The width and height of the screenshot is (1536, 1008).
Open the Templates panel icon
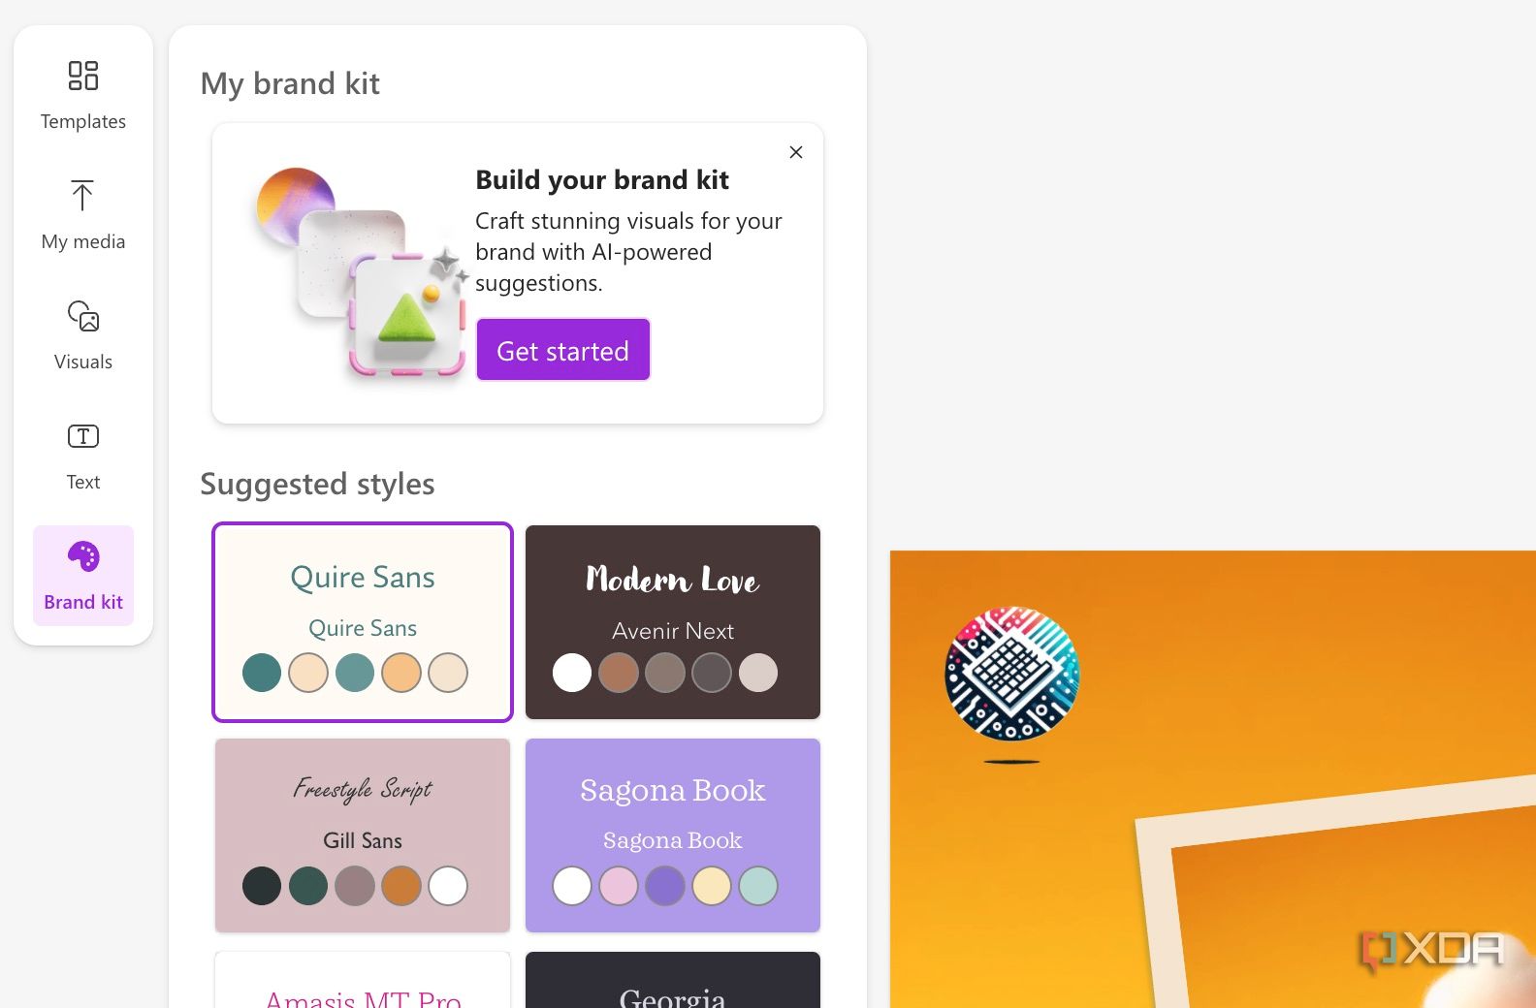point(83,76)
